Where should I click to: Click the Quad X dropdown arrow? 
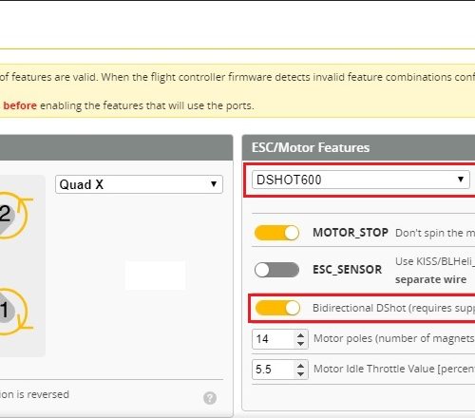tap(214, 184)
